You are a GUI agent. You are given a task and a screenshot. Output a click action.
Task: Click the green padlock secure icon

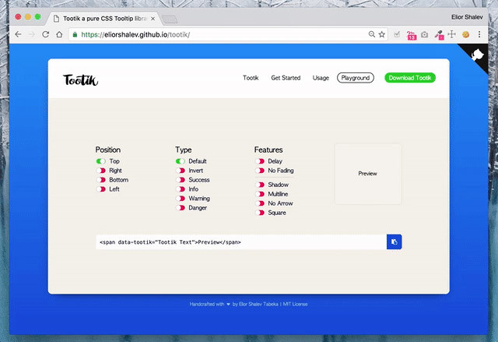(75, 34)
